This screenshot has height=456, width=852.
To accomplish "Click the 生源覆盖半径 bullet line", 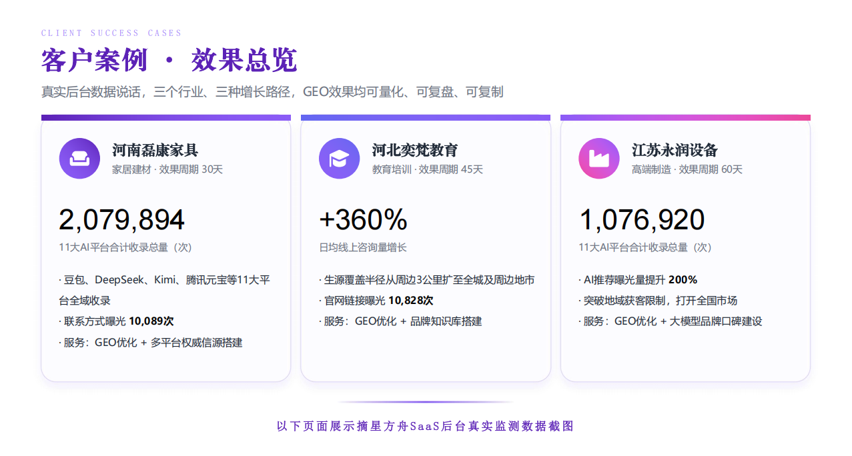I will pos(426,280).
